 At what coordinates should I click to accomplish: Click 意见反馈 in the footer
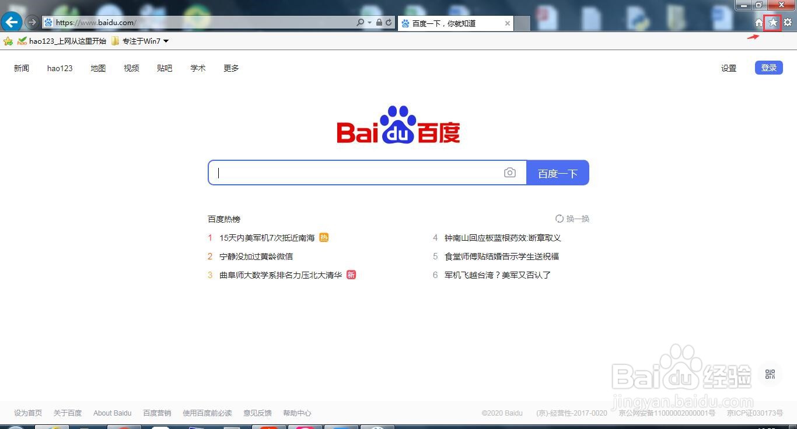(257, 413)
